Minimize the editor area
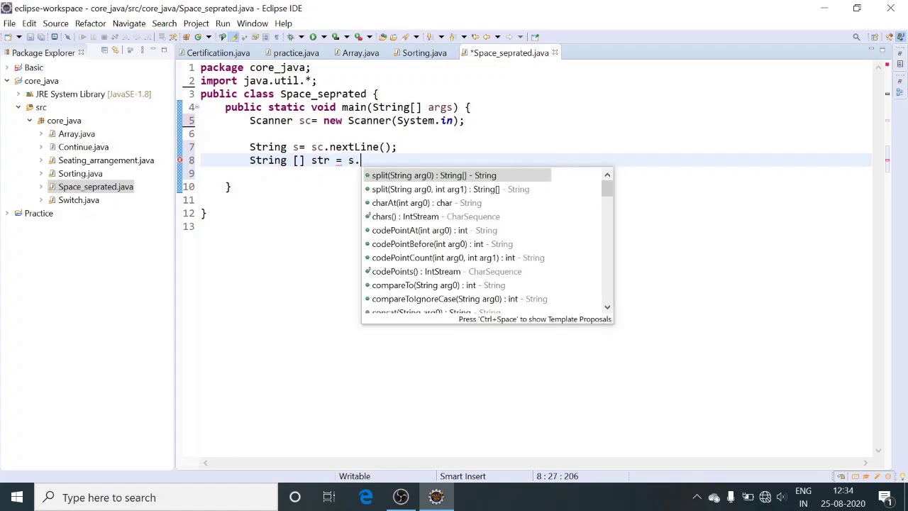908x511 pixels. click(x=871, y=50)
